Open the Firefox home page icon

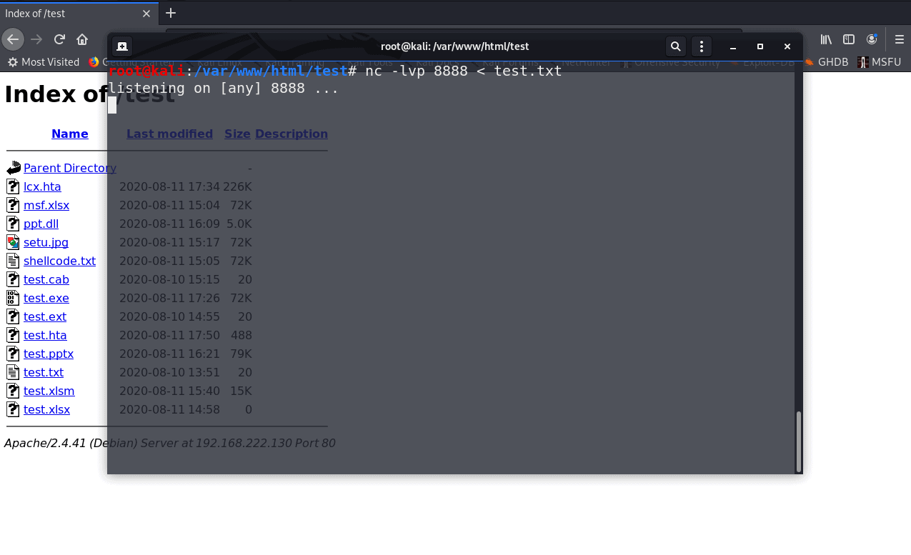82,39
